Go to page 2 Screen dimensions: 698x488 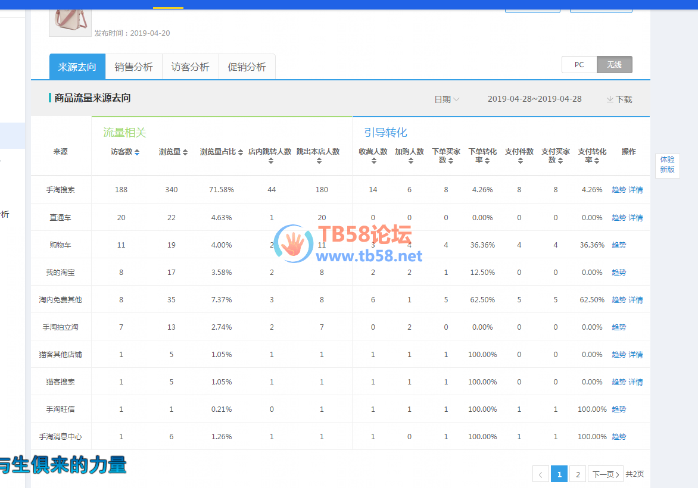coord(577,474)
